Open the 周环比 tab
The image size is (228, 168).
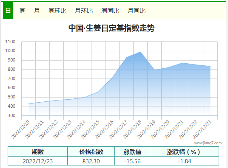click(57, 11)
